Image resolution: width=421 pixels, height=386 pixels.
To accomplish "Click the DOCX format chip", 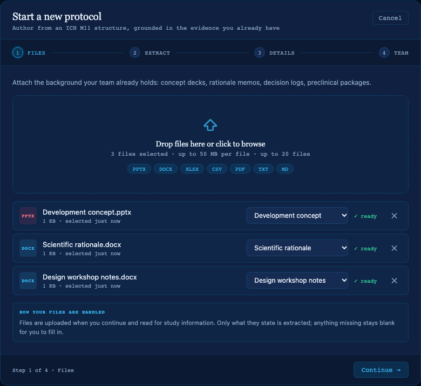I will 165,169.
